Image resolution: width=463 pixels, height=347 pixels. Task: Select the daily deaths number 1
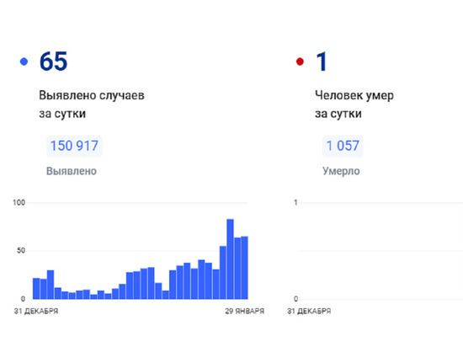click(x=322, y=61)
